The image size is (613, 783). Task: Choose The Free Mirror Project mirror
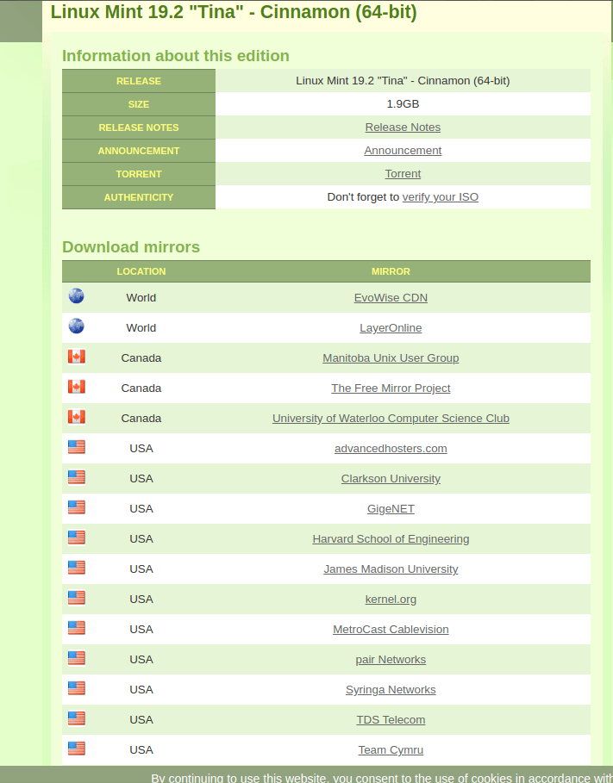391,388
